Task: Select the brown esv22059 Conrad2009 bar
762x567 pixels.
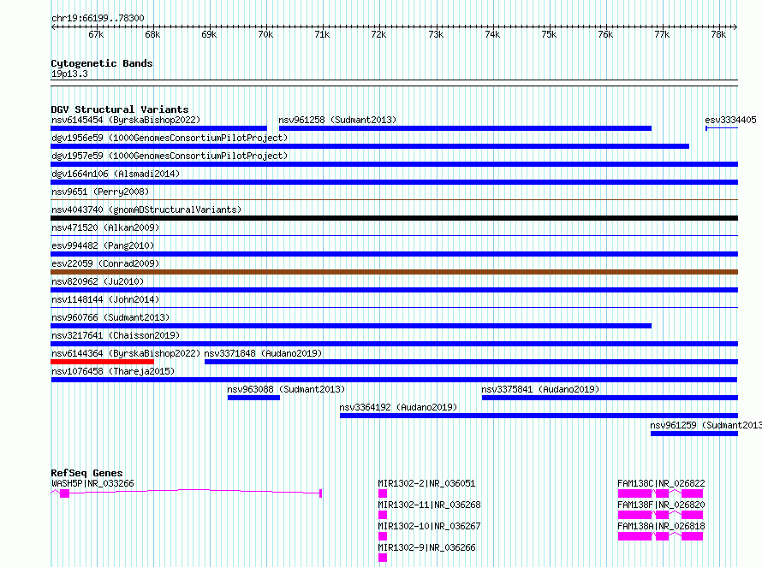Action: (394, 272)
